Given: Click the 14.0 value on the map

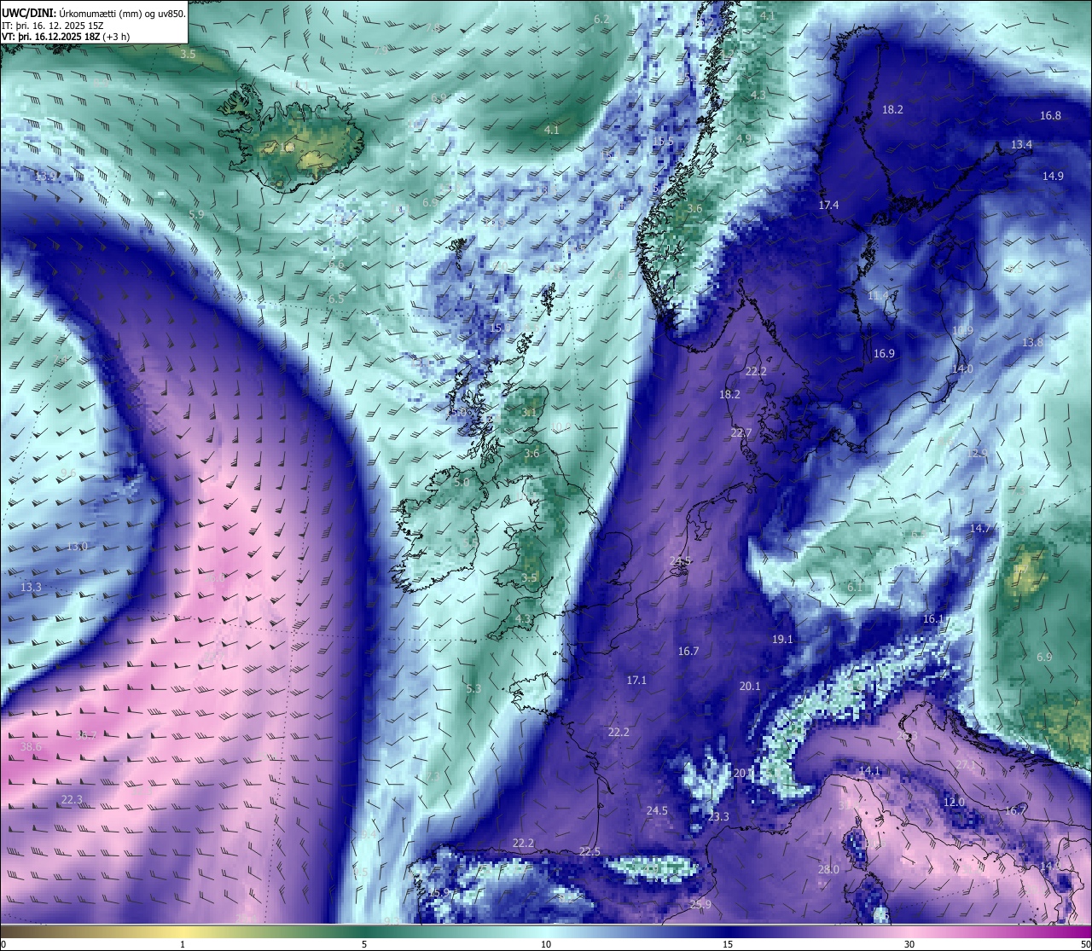Looking at the screenshot, I should click(x=962, y=368).
